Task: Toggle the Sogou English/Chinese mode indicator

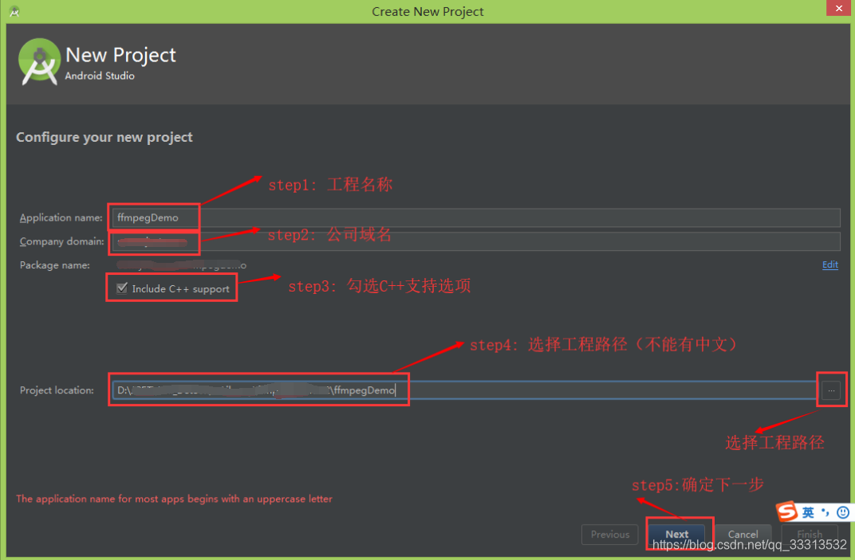Action: click(808, 512)
